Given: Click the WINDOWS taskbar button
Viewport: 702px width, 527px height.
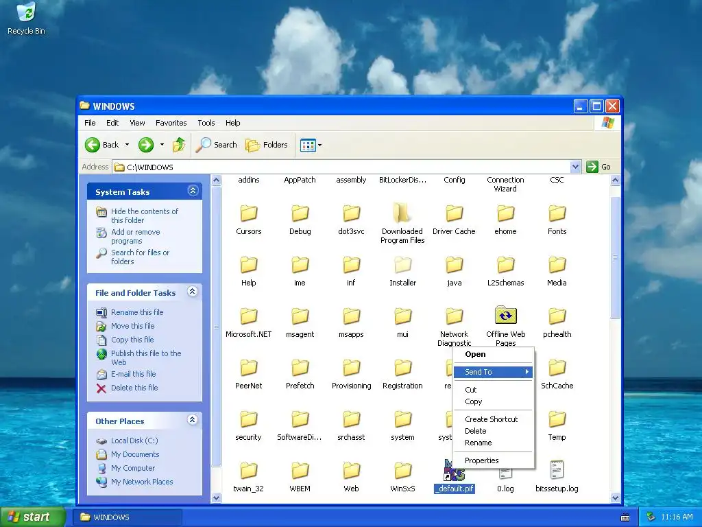Looking at the screenshot, I should click(128, 517).
